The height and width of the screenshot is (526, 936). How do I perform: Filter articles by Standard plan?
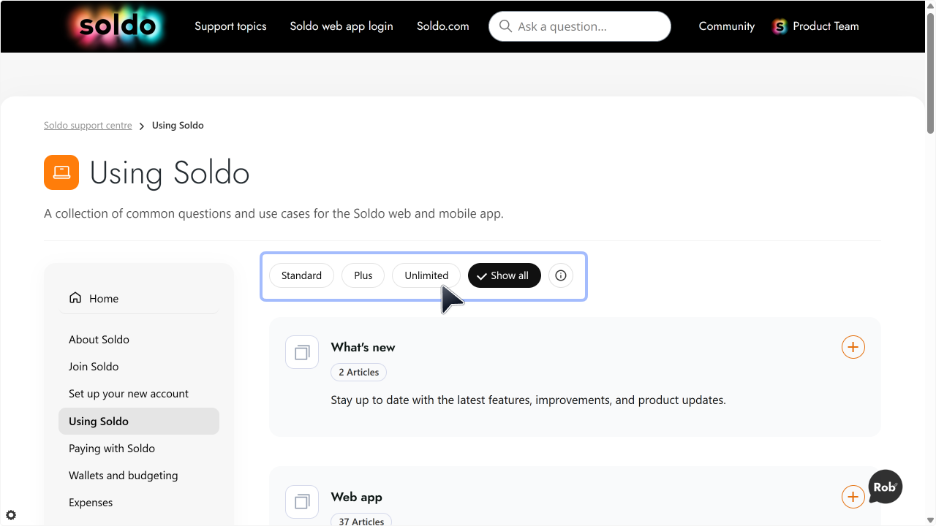pos(301,275)
